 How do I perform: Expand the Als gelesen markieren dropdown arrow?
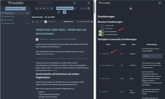[75, 8]
